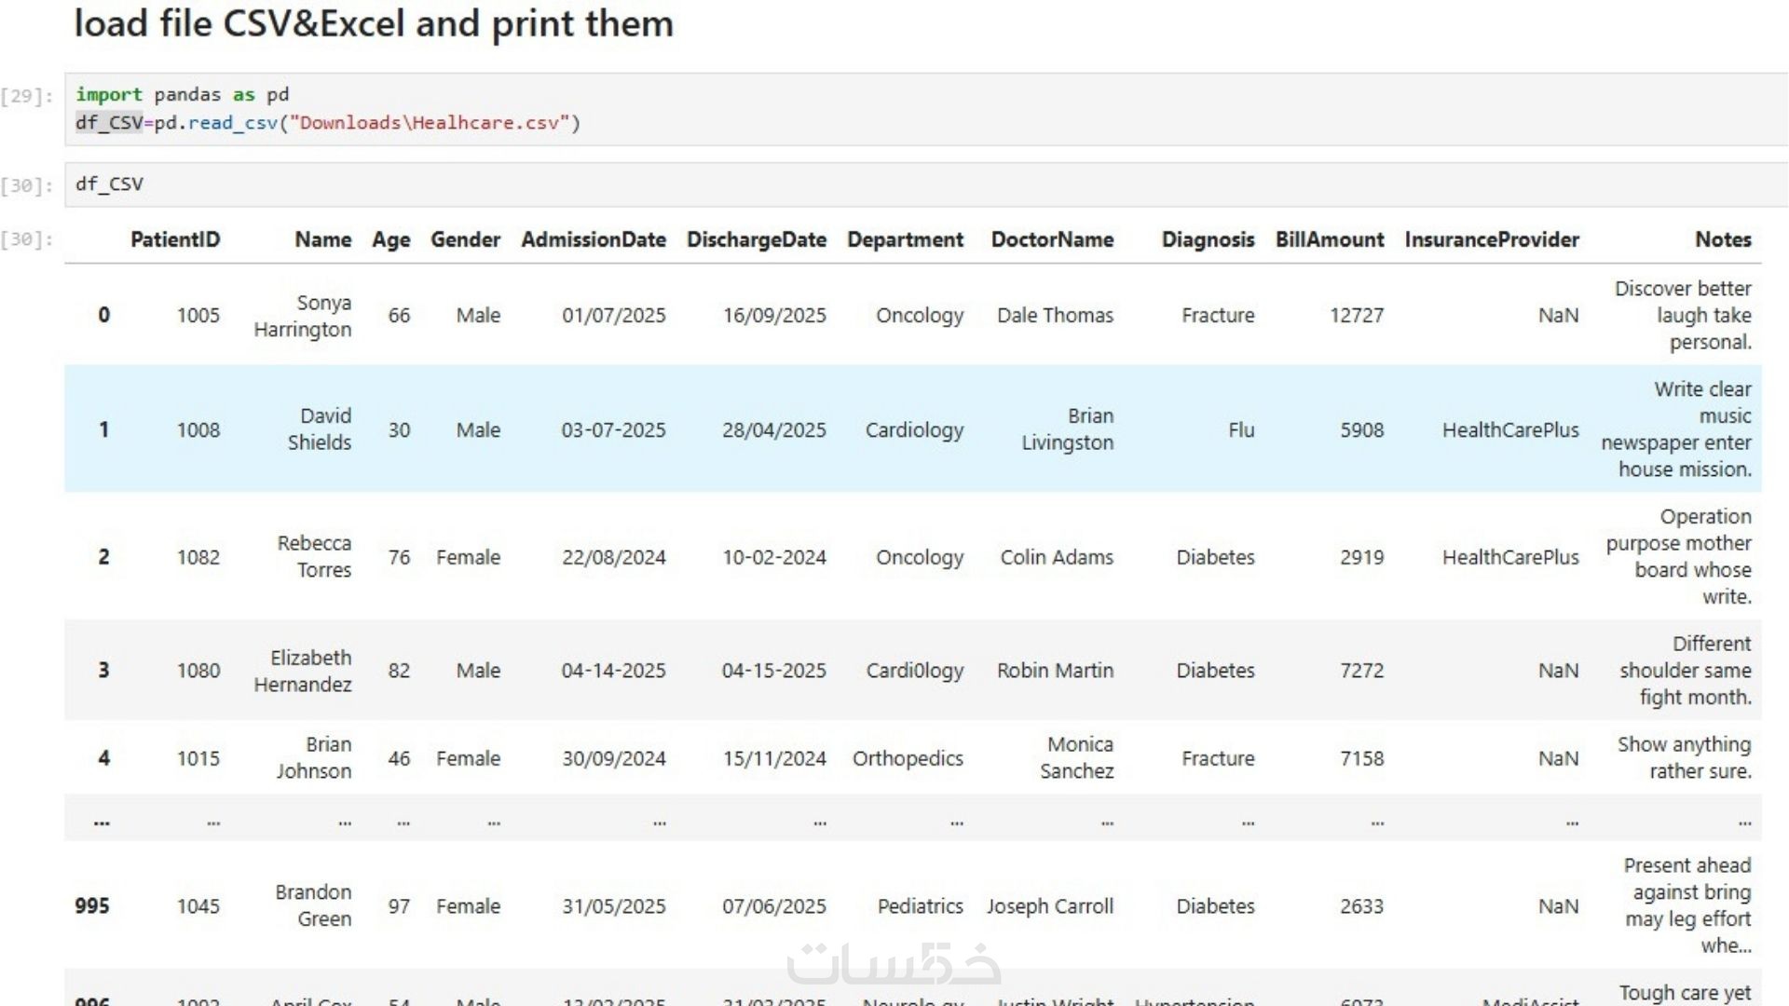The image size is (1789, 1006).
Task: Click the Joseph Carroll doctor cell
Action: click(1049, 906)
